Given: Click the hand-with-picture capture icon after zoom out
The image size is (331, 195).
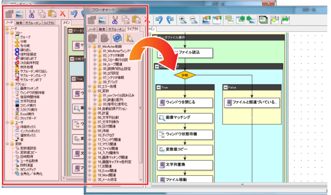Looking at the screenshot, I should (x=206, y=20).
